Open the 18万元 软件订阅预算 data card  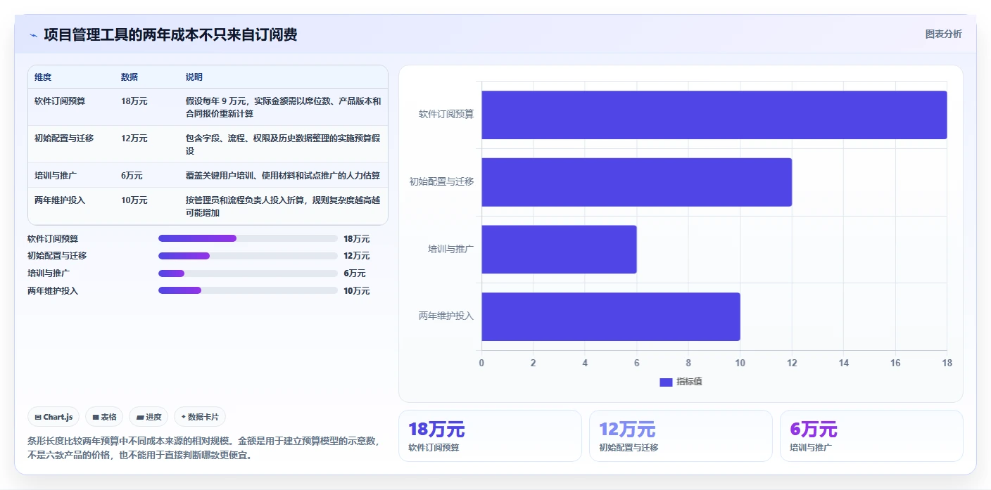(x=490, y=436)
